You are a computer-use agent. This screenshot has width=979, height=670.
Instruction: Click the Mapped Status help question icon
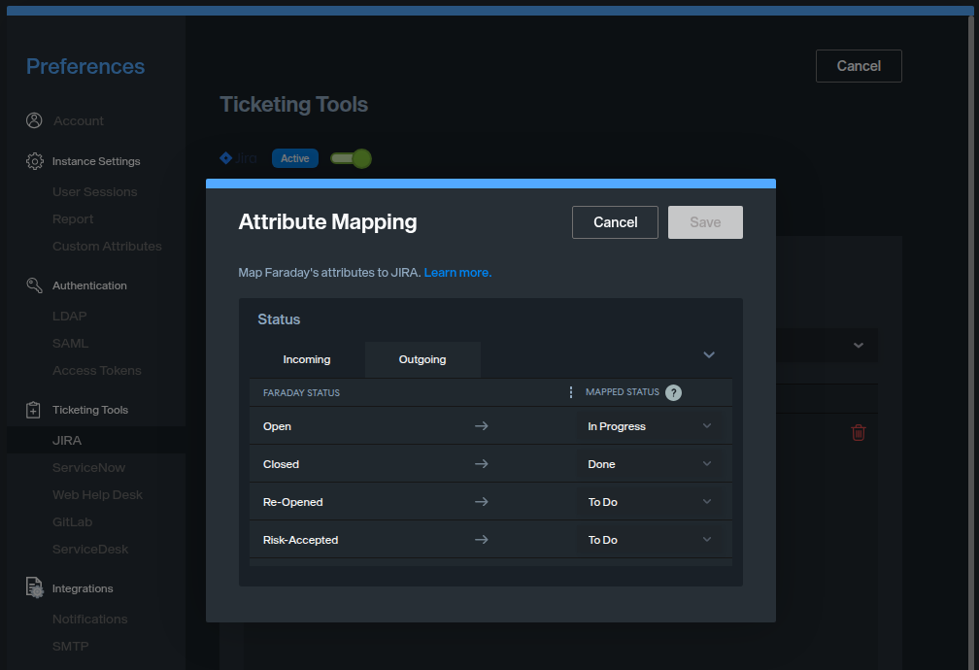pos(673,392)
